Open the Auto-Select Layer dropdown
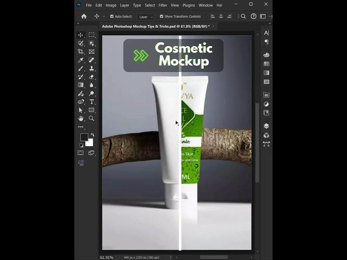The width and height of the screenshot is (347, 260). (x=146, y=17)
